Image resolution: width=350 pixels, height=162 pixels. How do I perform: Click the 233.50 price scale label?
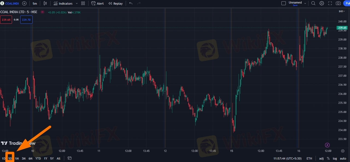(x=342, y=139)
